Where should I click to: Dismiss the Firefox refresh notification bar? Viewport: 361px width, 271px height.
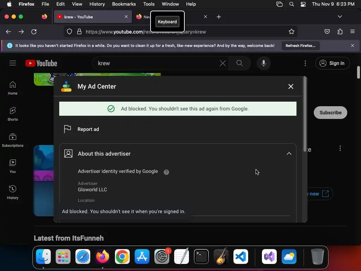pyautogui.click(x=353, y=46)
